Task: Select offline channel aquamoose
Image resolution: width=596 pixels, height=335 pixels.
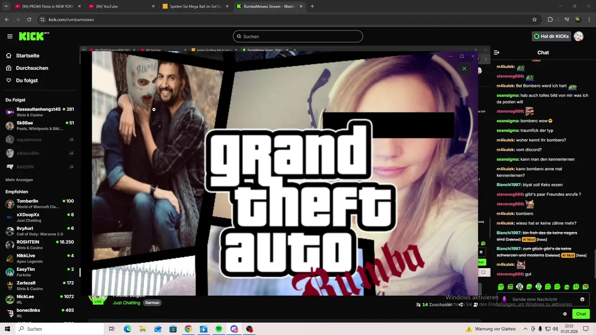Action: tap(40, 140)
